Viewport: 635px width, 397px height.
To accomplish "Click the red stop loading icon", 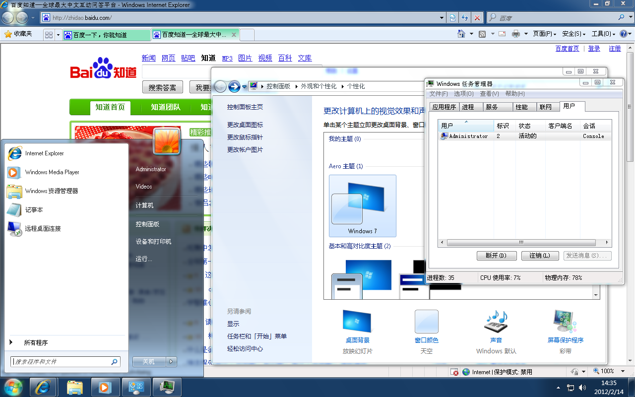I will coord(477,18).
